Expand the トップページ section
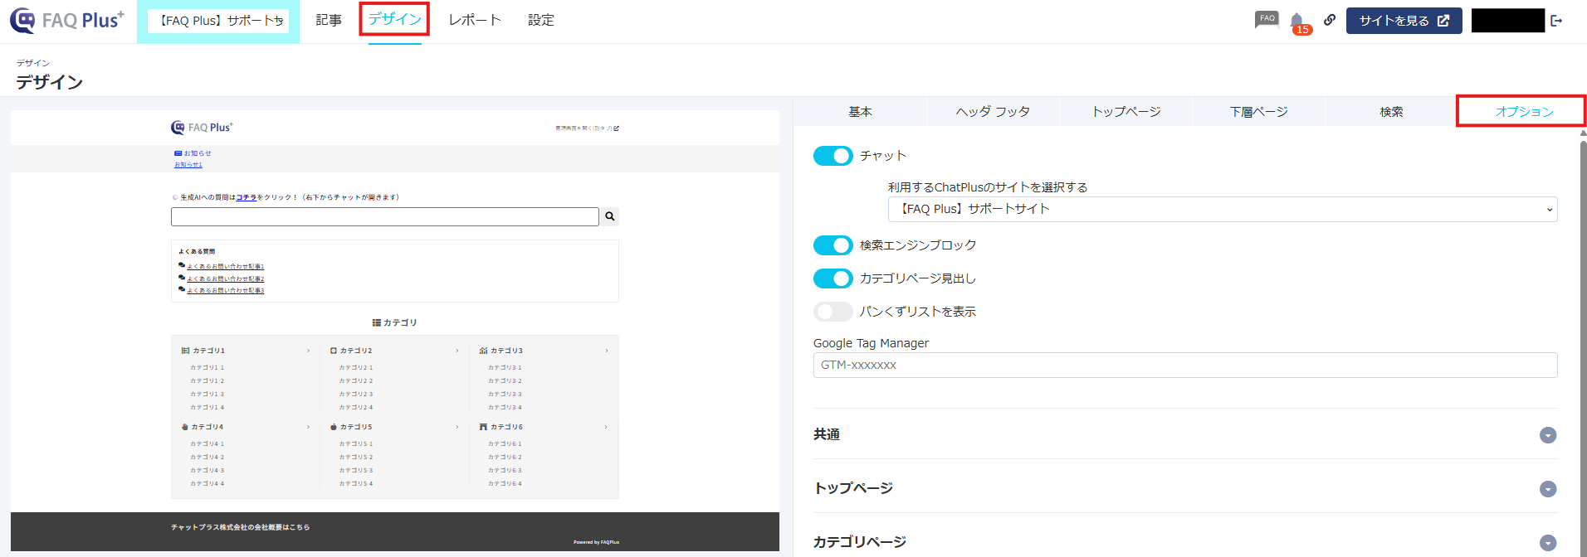This screenshot has height=557, width=1587. tap(1548, 489)
